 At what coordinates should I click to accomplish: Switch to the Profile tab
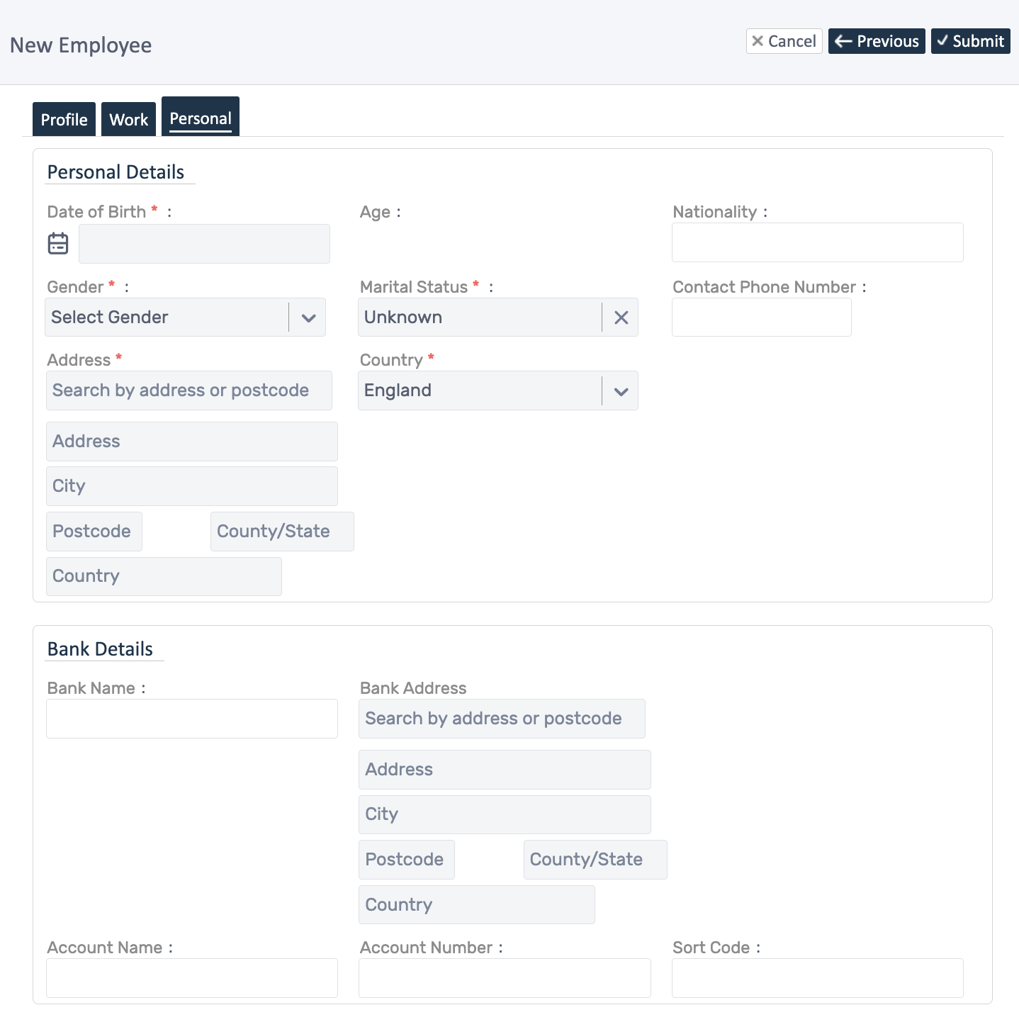point(64,119)
